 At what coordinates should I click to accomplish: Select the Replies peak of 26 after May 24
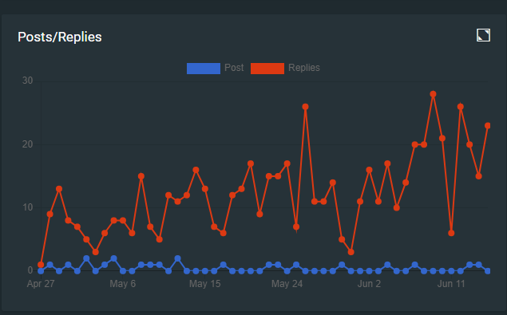point(305,107)
